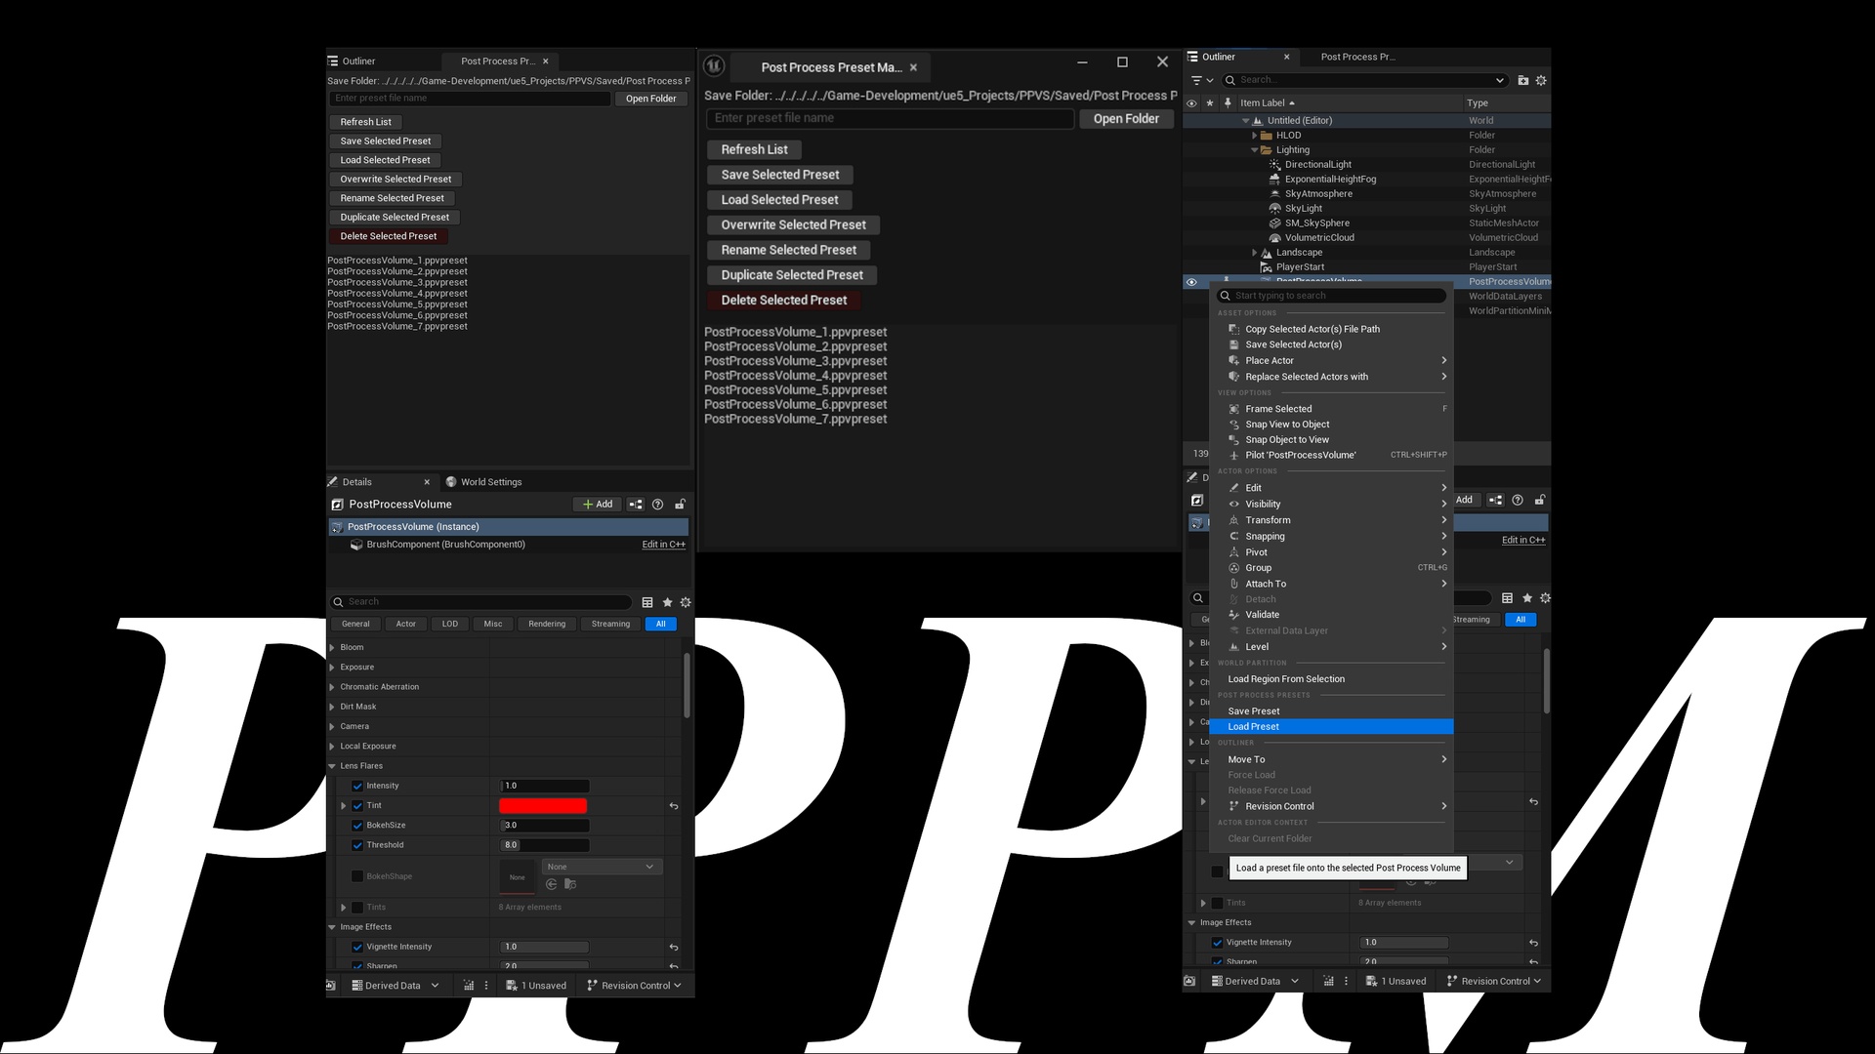Image resolution: width=1875 pixels, height=1054 pixels.
Task: Click the context menu search box
Action: (1332, 296)
